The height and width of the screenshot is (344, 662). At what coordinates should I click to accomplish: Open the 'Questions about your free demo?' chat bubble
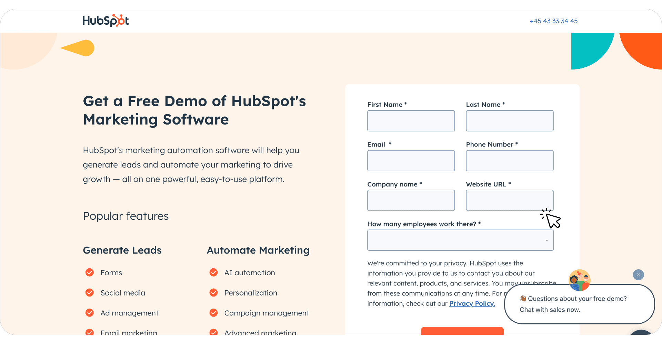(580, 304)
